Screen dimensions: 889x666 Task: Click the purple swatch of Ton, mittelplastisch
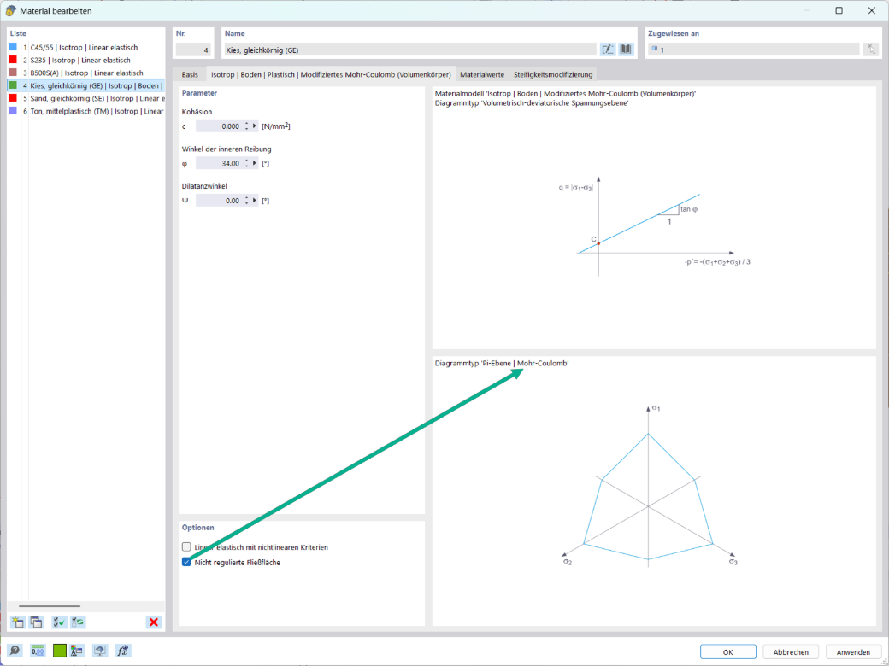(13, 111)
